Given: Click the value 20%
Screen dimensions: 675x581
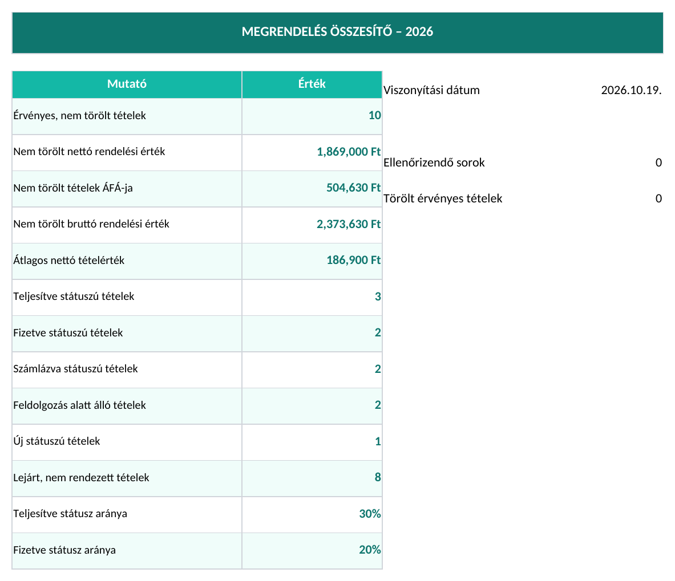Looking at the screenshot, I should click(x=312, y=551).
